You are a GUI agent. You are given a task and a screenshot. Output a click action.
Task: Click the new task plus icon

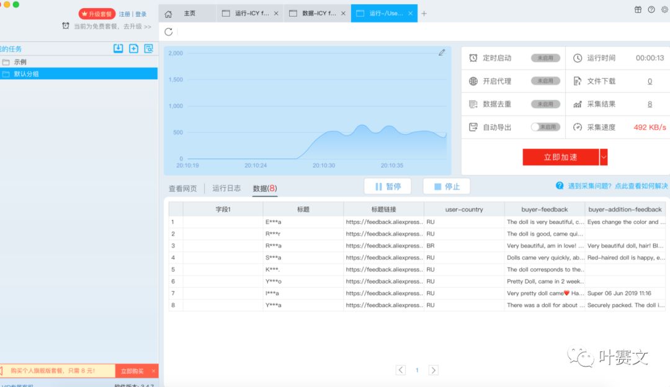click(133, 48)
